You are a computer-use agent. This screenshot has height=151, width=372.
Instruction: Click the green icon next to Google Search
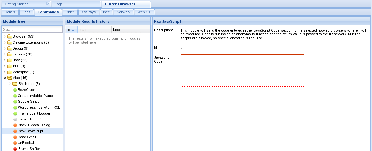click(x=15, y=102)
